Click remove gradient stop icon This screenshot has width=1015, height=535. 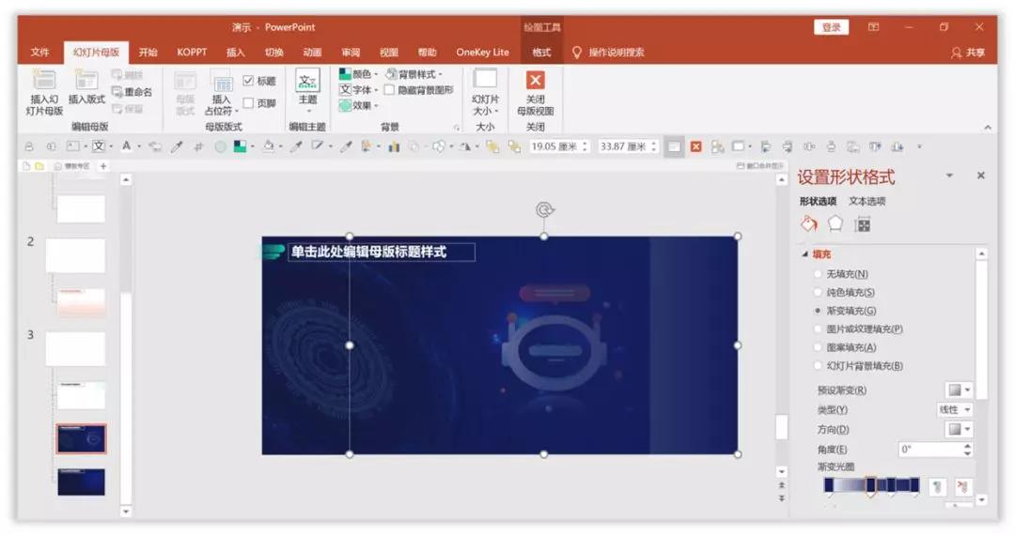coord(963,486)
